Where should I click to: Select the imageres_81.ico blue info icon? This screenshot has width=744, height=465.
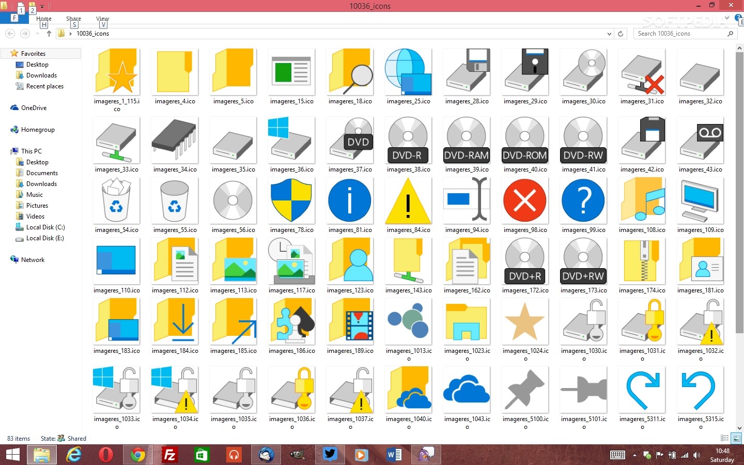(350, 200)
